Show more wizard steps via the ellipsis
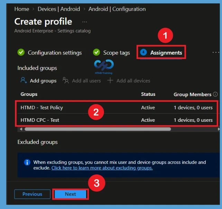Viewport: 222px width, 209px height. 216,52
